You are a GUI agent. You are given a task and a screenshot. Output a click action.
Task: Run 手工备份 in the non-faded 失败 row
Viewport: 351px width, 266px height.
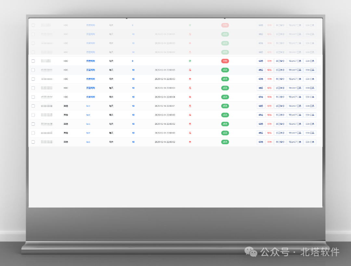click(x=280, y=61)
